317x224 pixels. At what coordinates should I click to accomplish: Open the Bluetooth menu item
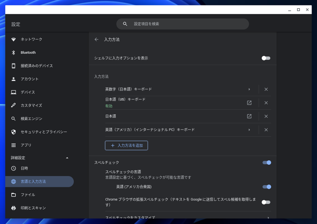pyautogui.click(x=28, y=52)
